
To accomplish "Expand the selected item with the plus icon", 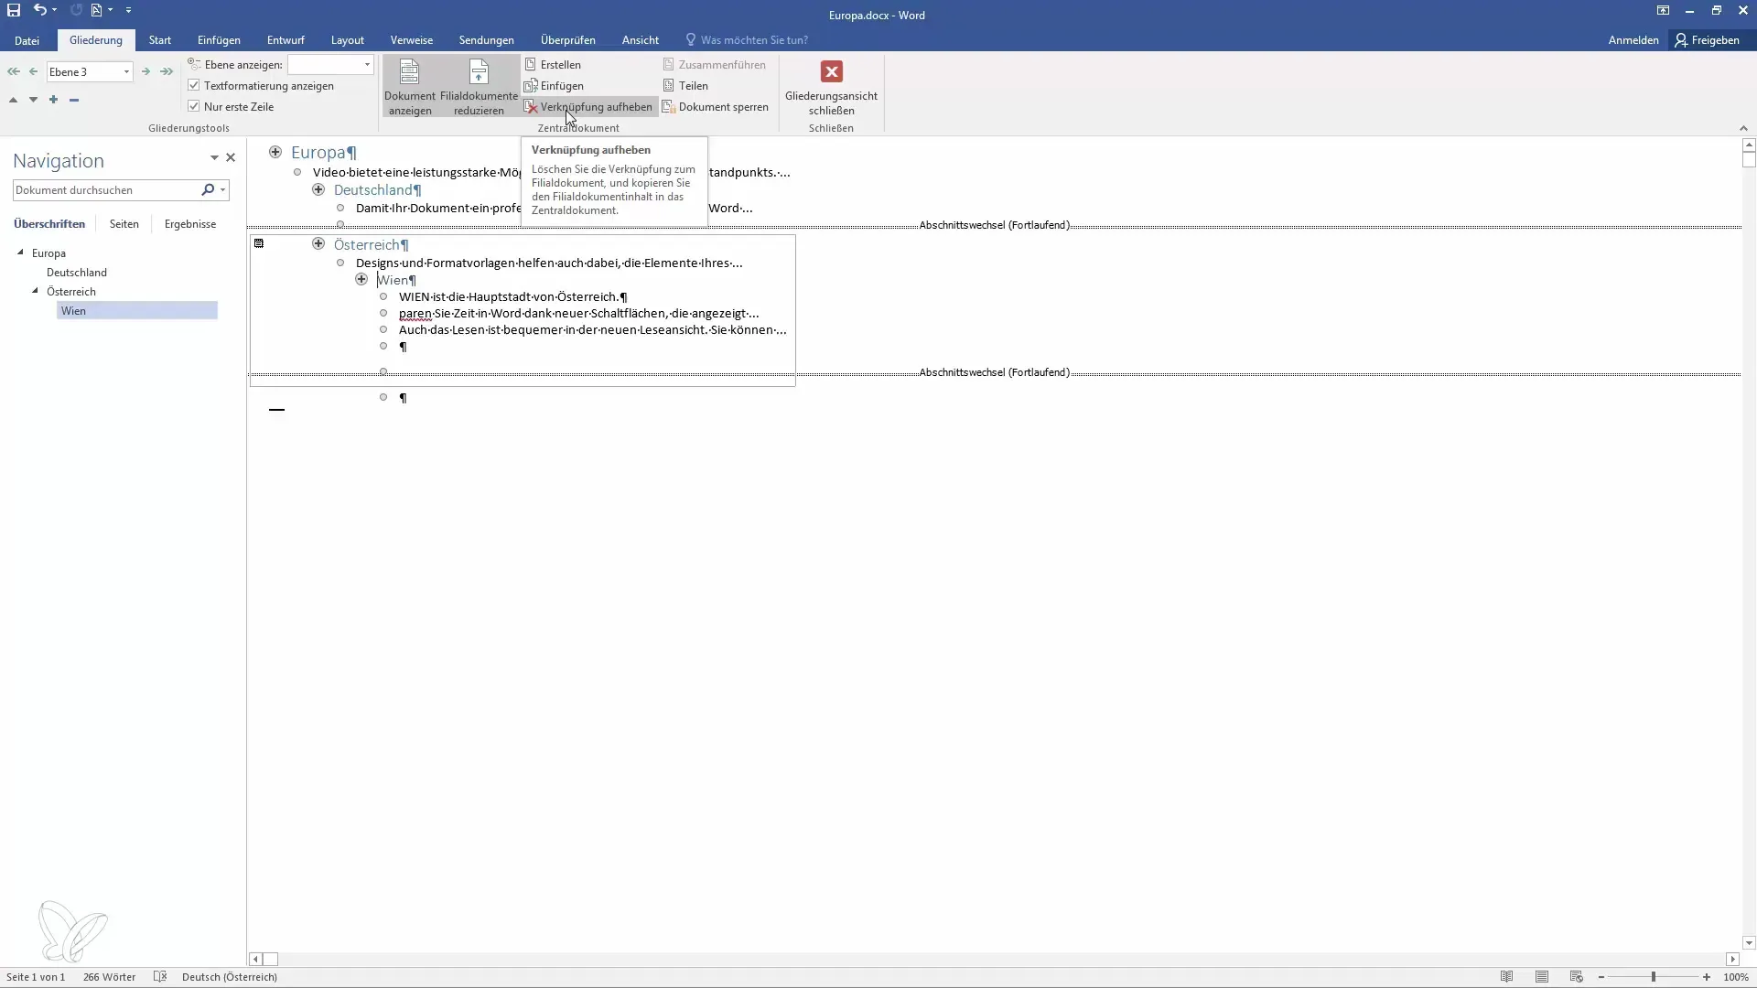I will click(x=53, y=100).
